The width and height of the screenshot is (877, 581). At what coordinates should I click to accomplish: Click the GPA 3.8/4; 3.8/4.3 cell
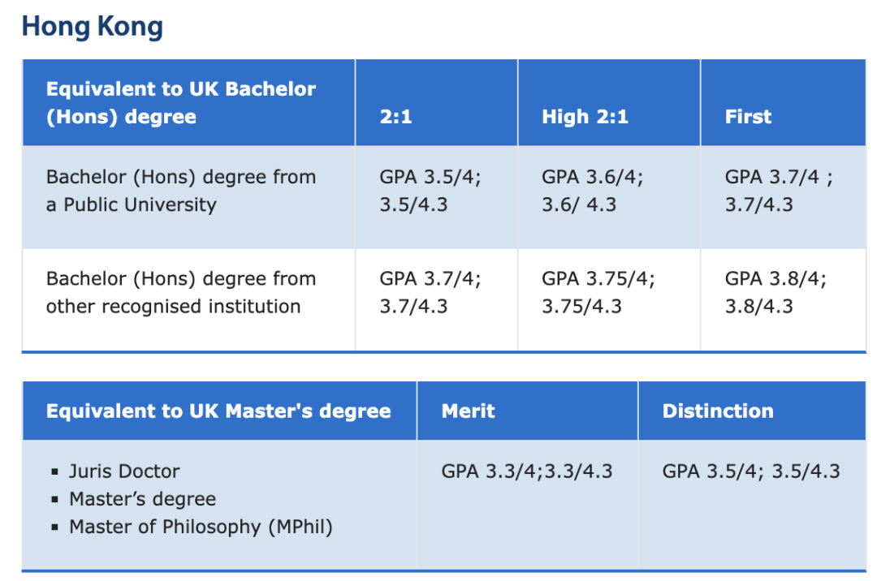[x=783, y=299]
